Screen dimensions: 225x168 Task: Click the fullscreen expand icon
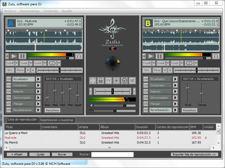click(93, 81)
